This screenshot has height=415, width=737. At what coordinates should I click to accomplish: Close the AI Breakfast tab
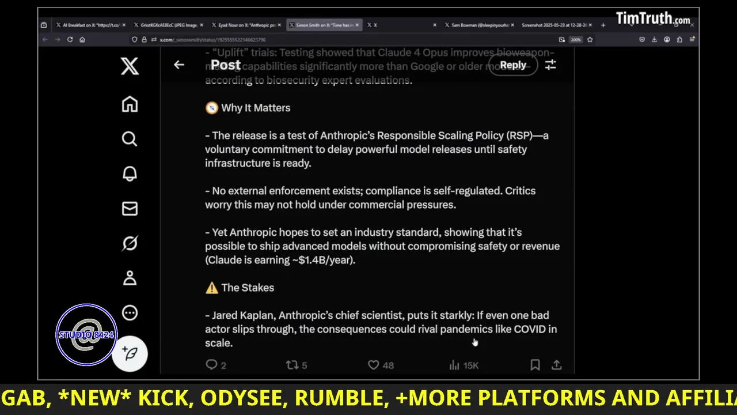124,25
